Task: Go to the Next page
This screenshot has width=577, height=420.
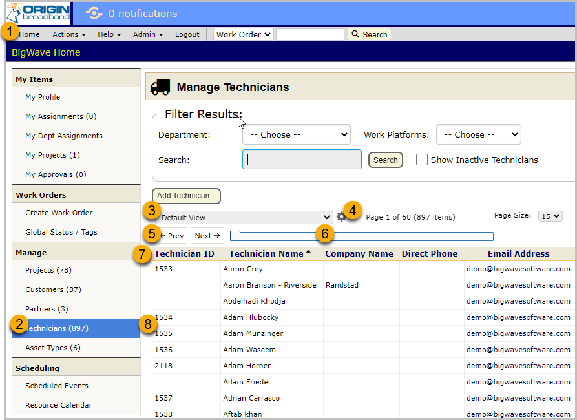Action: click(x=207, y=236)
